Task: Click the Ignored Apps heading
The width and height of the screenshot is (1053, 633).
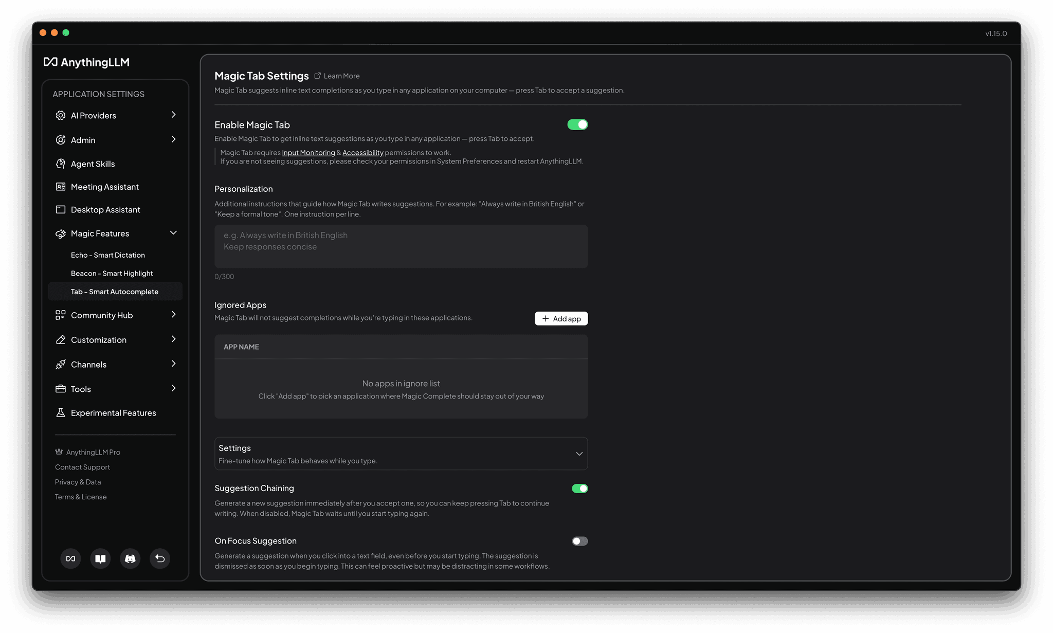Action: pos(240,305)
